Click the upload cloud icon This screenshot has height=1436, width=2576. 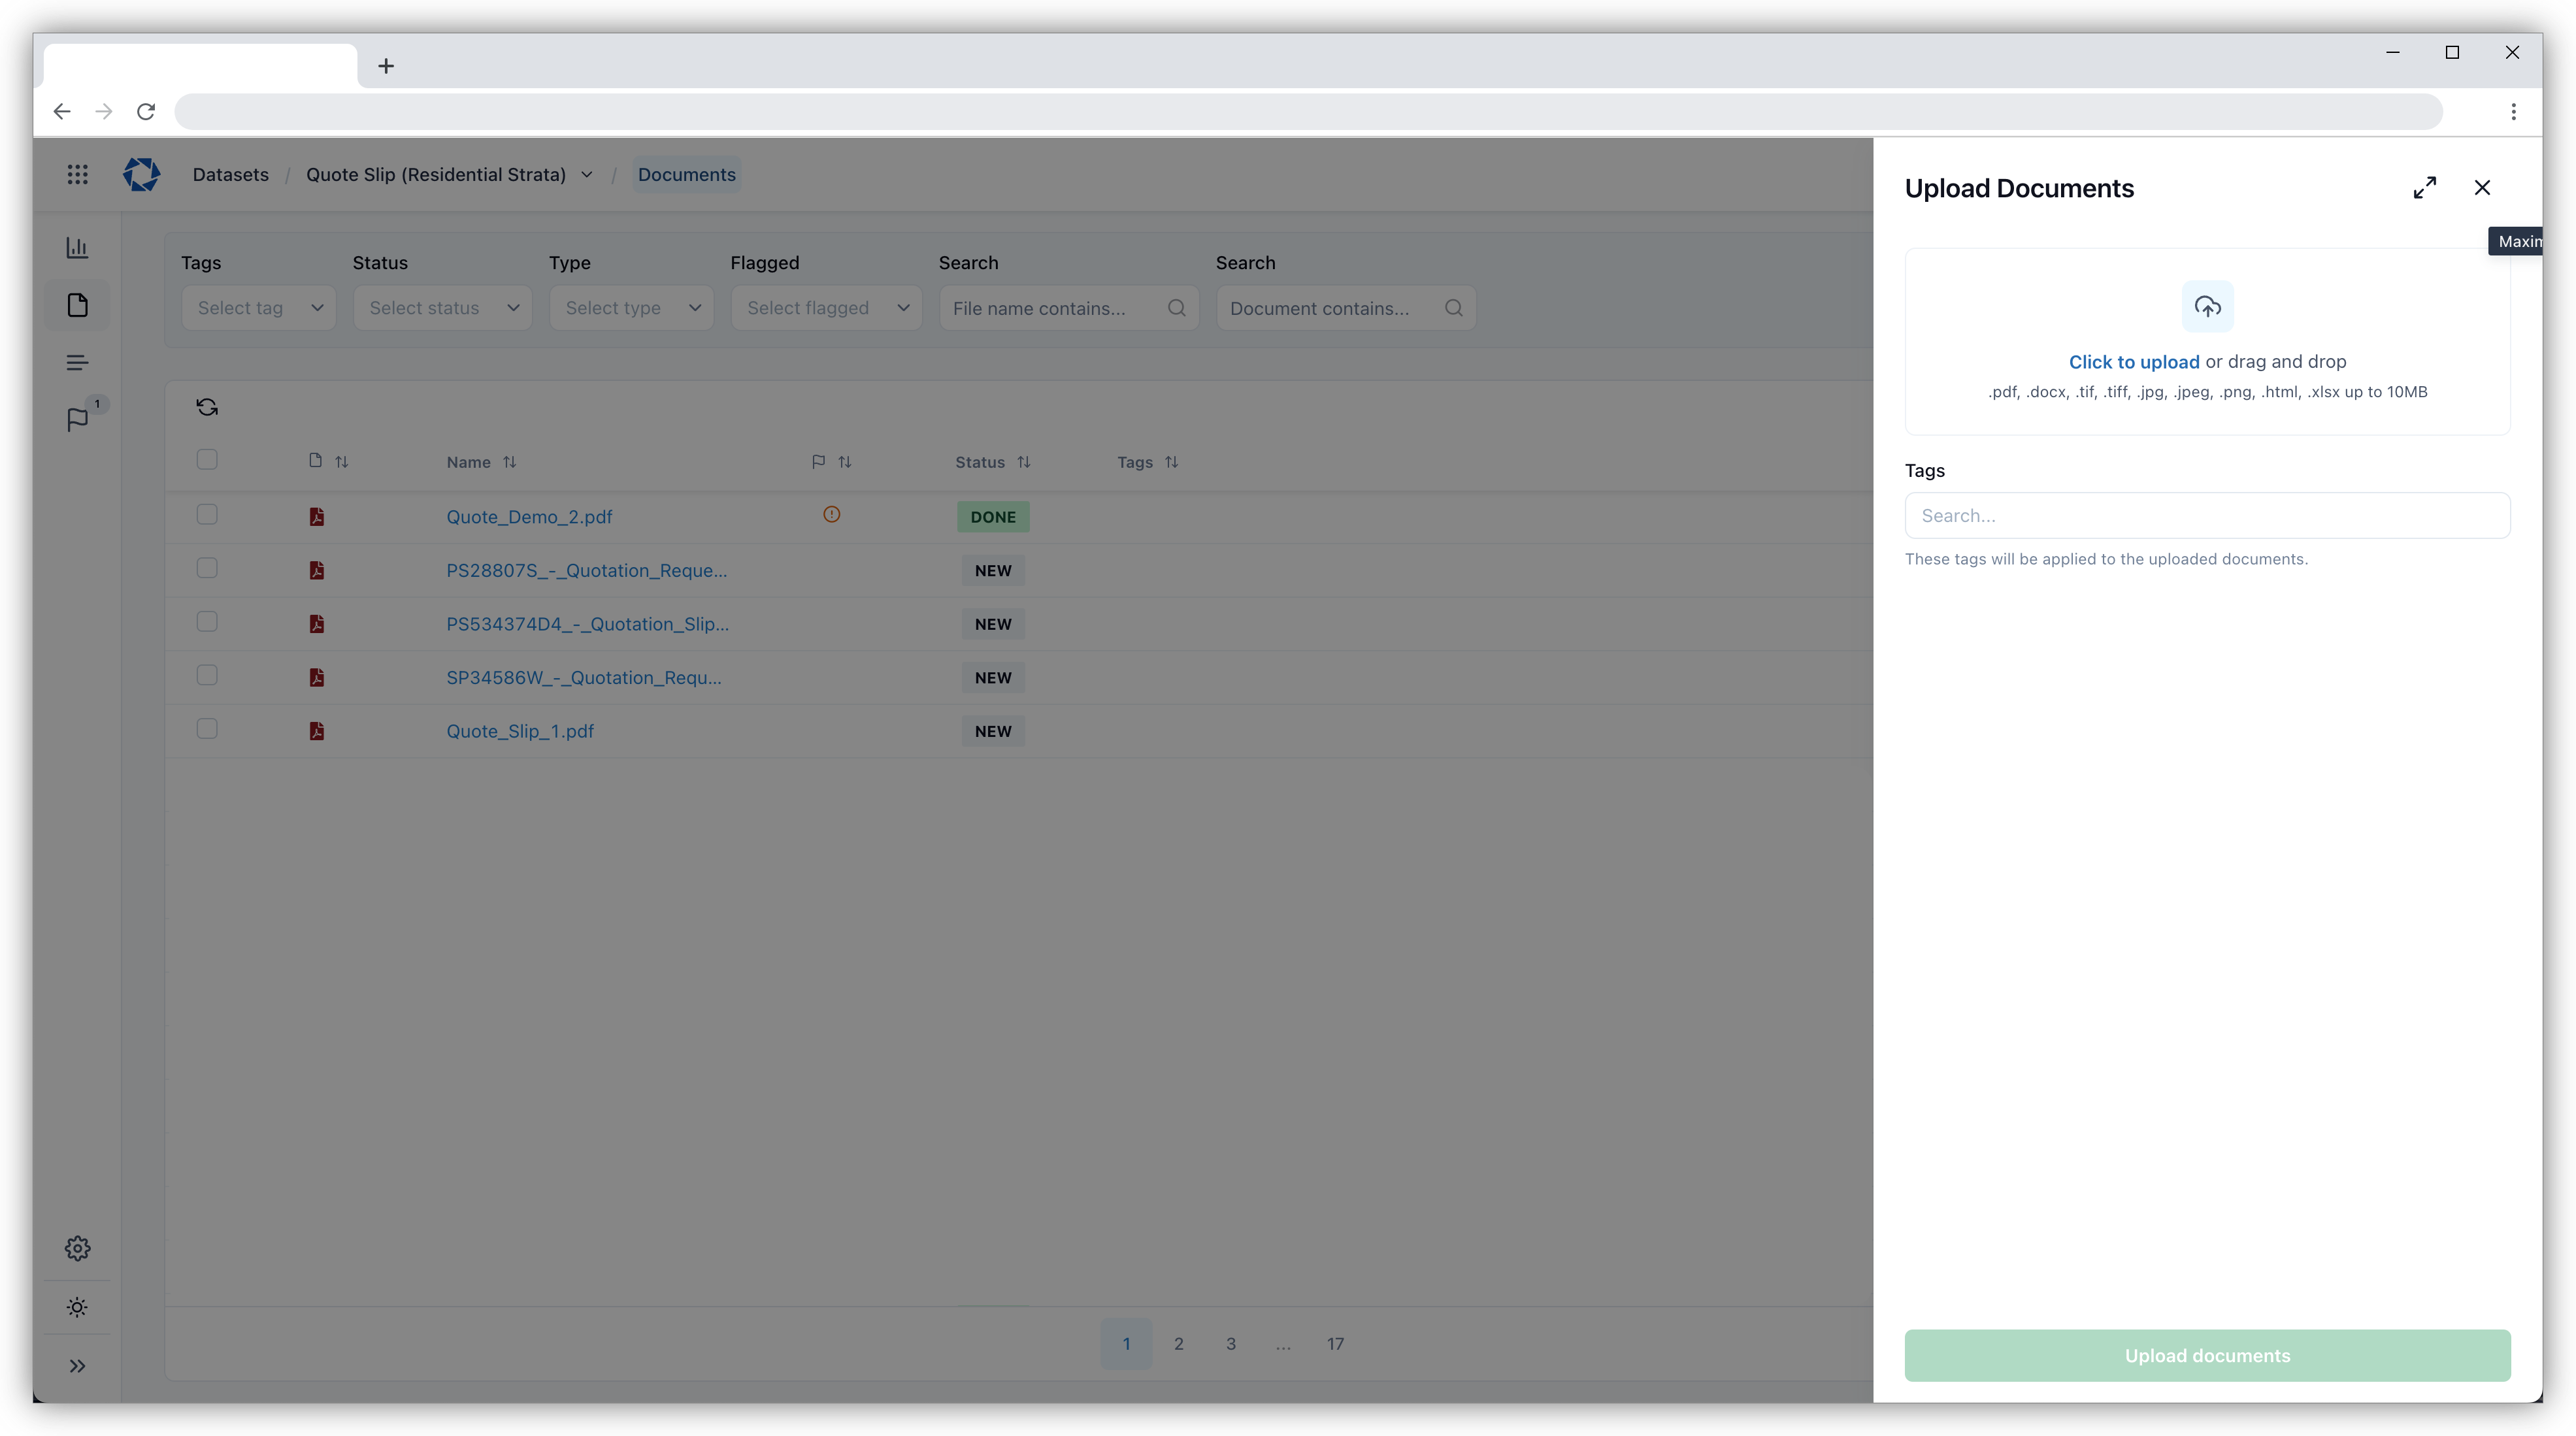tap(2207, 306)
